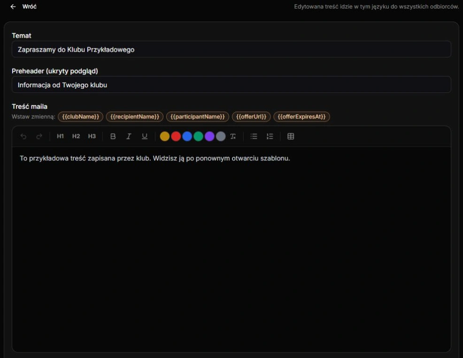This screenshot has width=463, height=358.
Task: Insert a table
Action: point(291,137)
